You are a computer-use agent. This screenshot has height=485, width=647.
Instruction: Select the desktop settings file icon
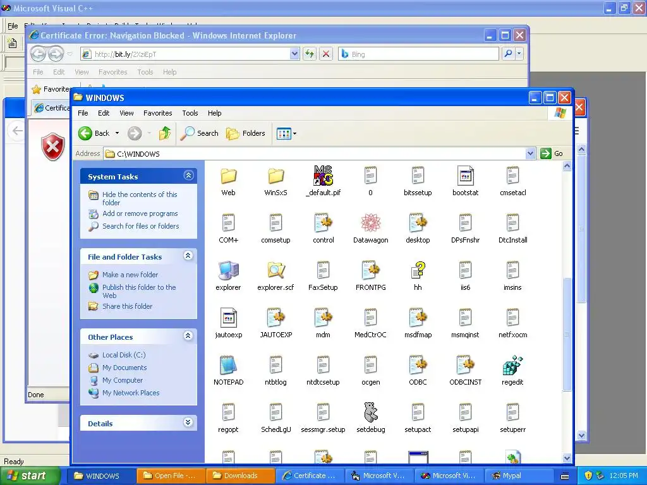(418, 223)
